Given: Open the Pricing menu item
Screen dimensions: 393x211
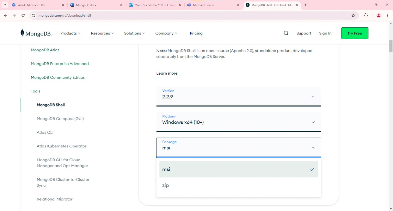Looking at the screenshot, I should pos(196,33).
